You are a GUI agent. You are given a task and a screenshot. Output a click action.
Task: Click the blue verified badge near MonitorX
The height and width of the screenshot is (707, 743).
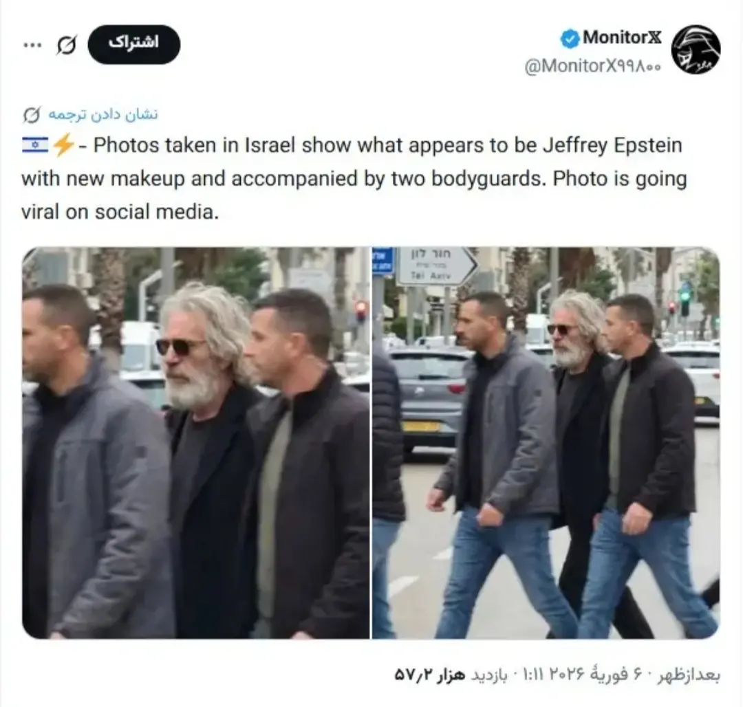tap(570, 39)
